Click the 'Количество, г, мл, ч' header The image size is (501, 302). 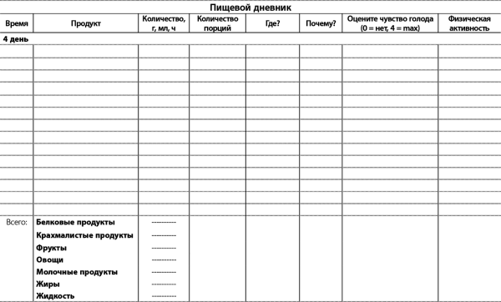click(164, 23)
